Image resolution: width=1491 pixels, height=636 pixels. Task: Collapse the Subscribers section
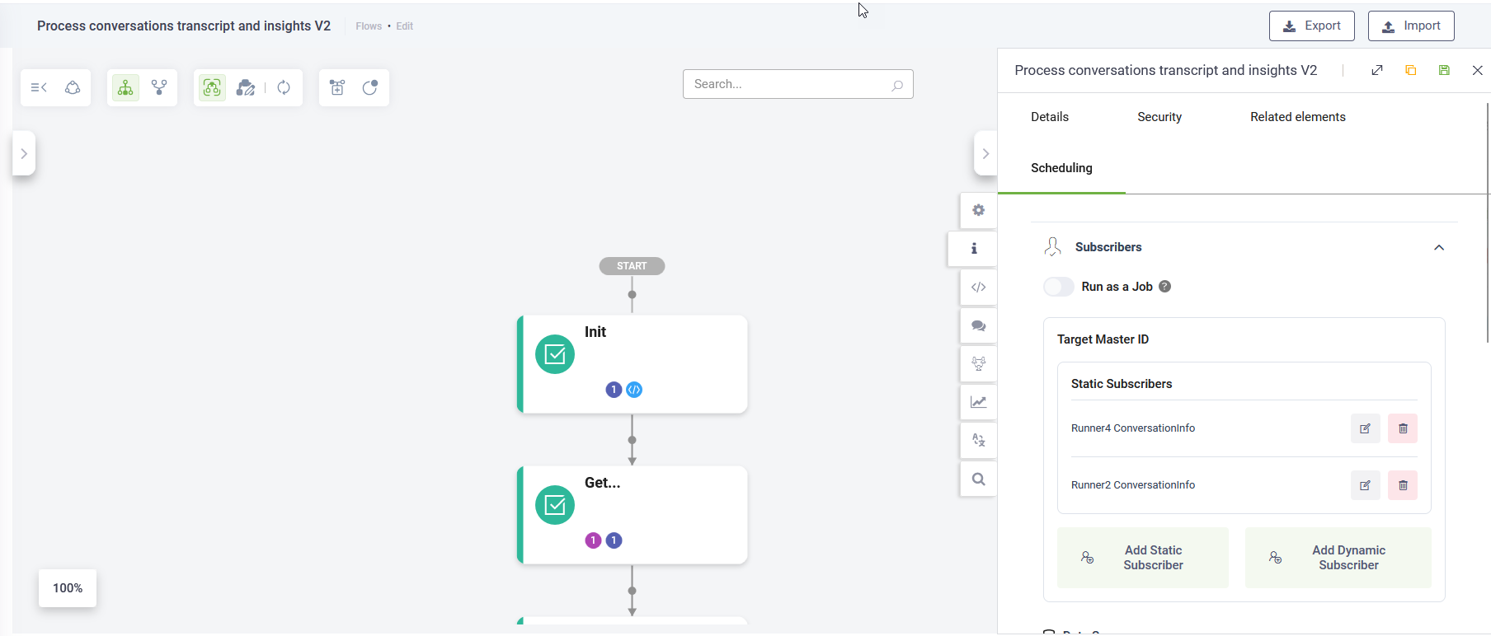(x=1439, y=248)
